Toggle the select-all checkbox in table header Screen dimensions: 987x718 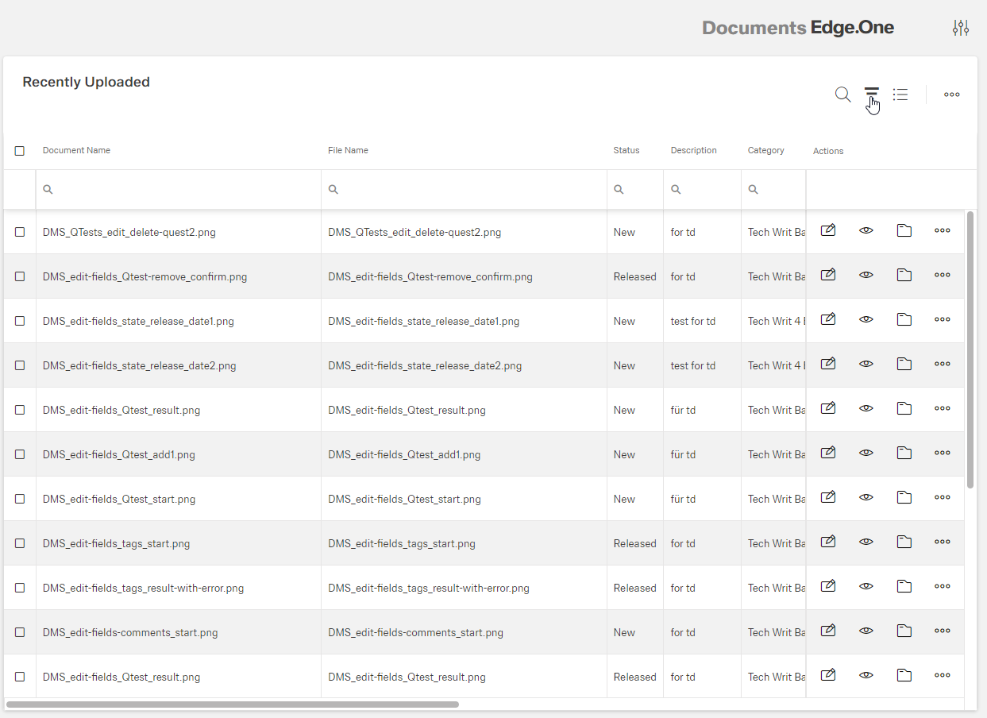click(20, 151)
